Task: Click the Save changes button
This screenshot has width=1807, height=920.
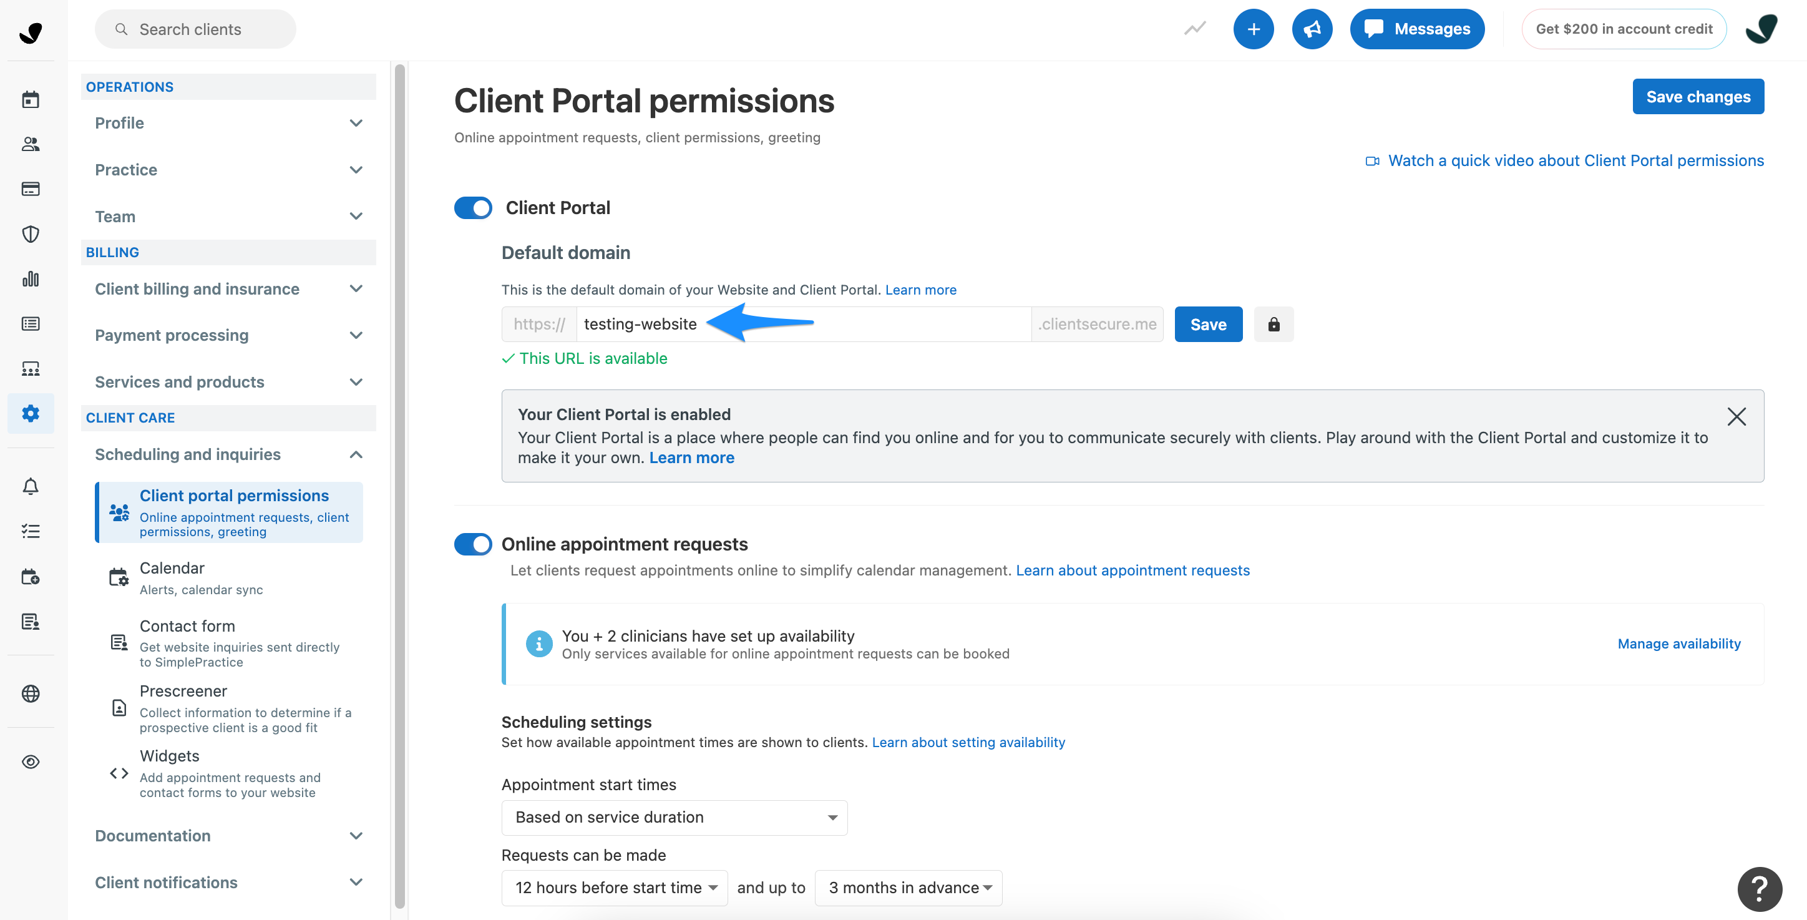Action: [x=1698, y=96]
